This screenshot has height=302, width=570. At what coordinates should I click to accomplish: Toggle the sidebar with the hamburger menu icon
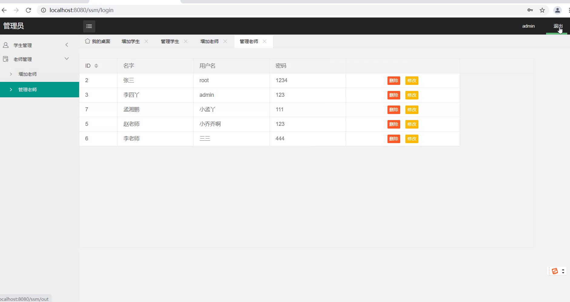pyautogui.click(x=89, y=26)
